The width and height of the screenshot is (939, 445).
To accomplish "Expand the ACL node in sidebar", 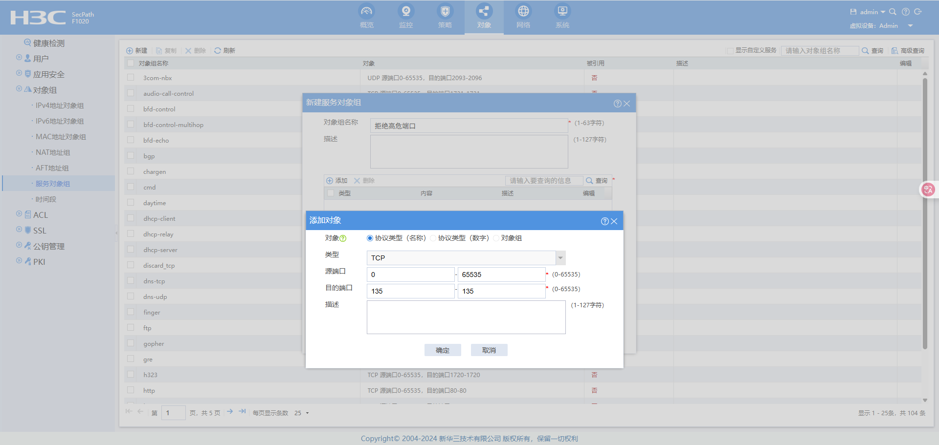I will [x=19, y=214].
